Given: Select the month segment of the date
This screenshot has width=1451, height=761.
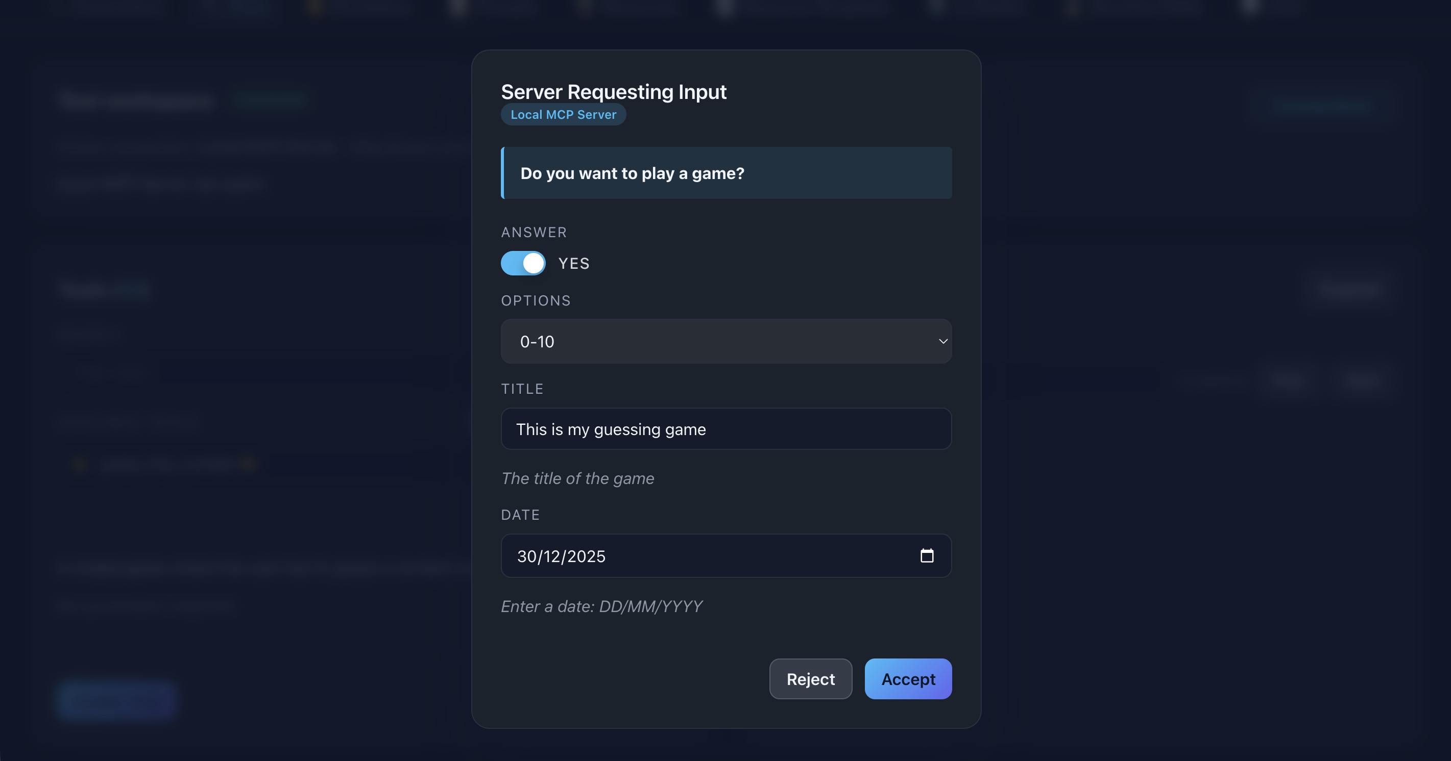Looking at the screenshot, I should [552, 556].
